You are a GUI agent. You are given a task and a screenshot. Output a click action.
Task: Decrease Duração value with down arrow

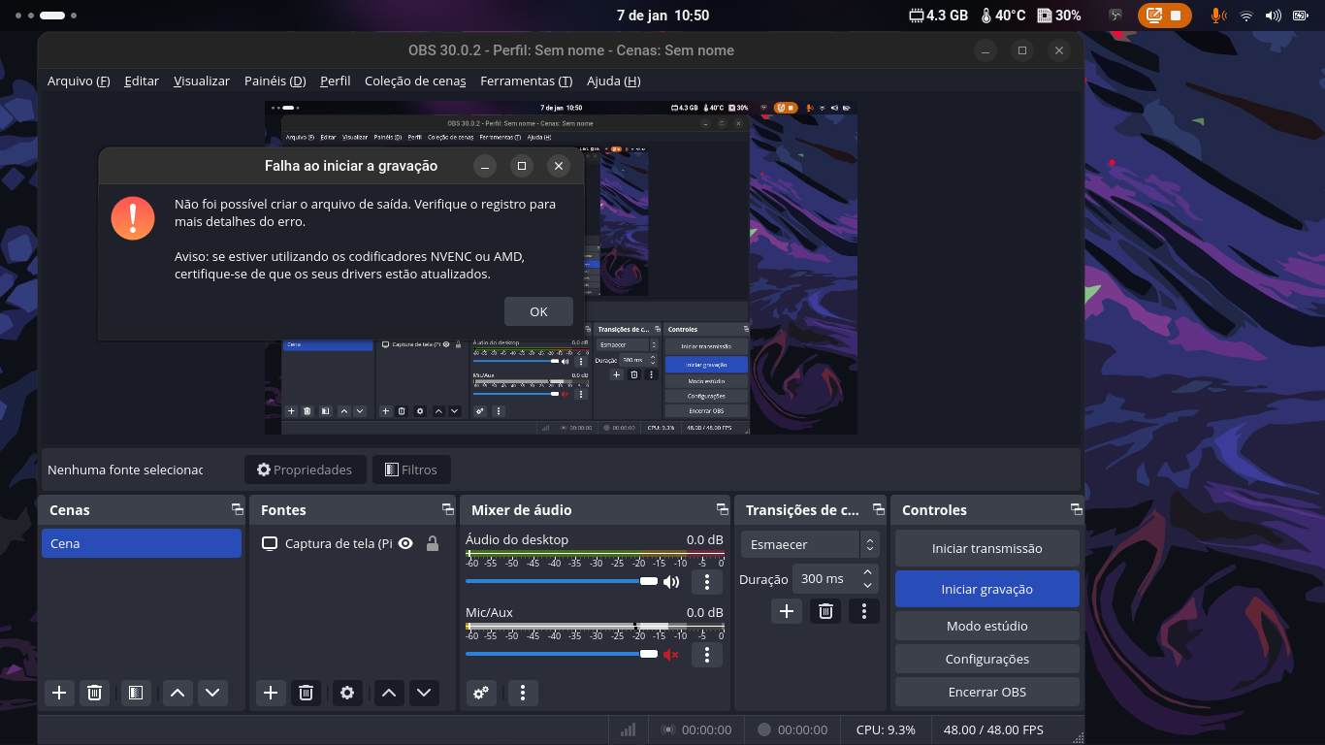click(x=867, y=585)
